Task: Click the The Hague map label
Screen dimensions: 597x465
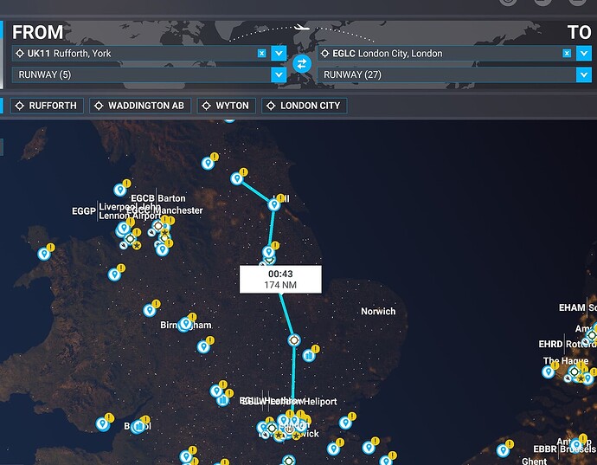Action: click(x=566, y=360)
